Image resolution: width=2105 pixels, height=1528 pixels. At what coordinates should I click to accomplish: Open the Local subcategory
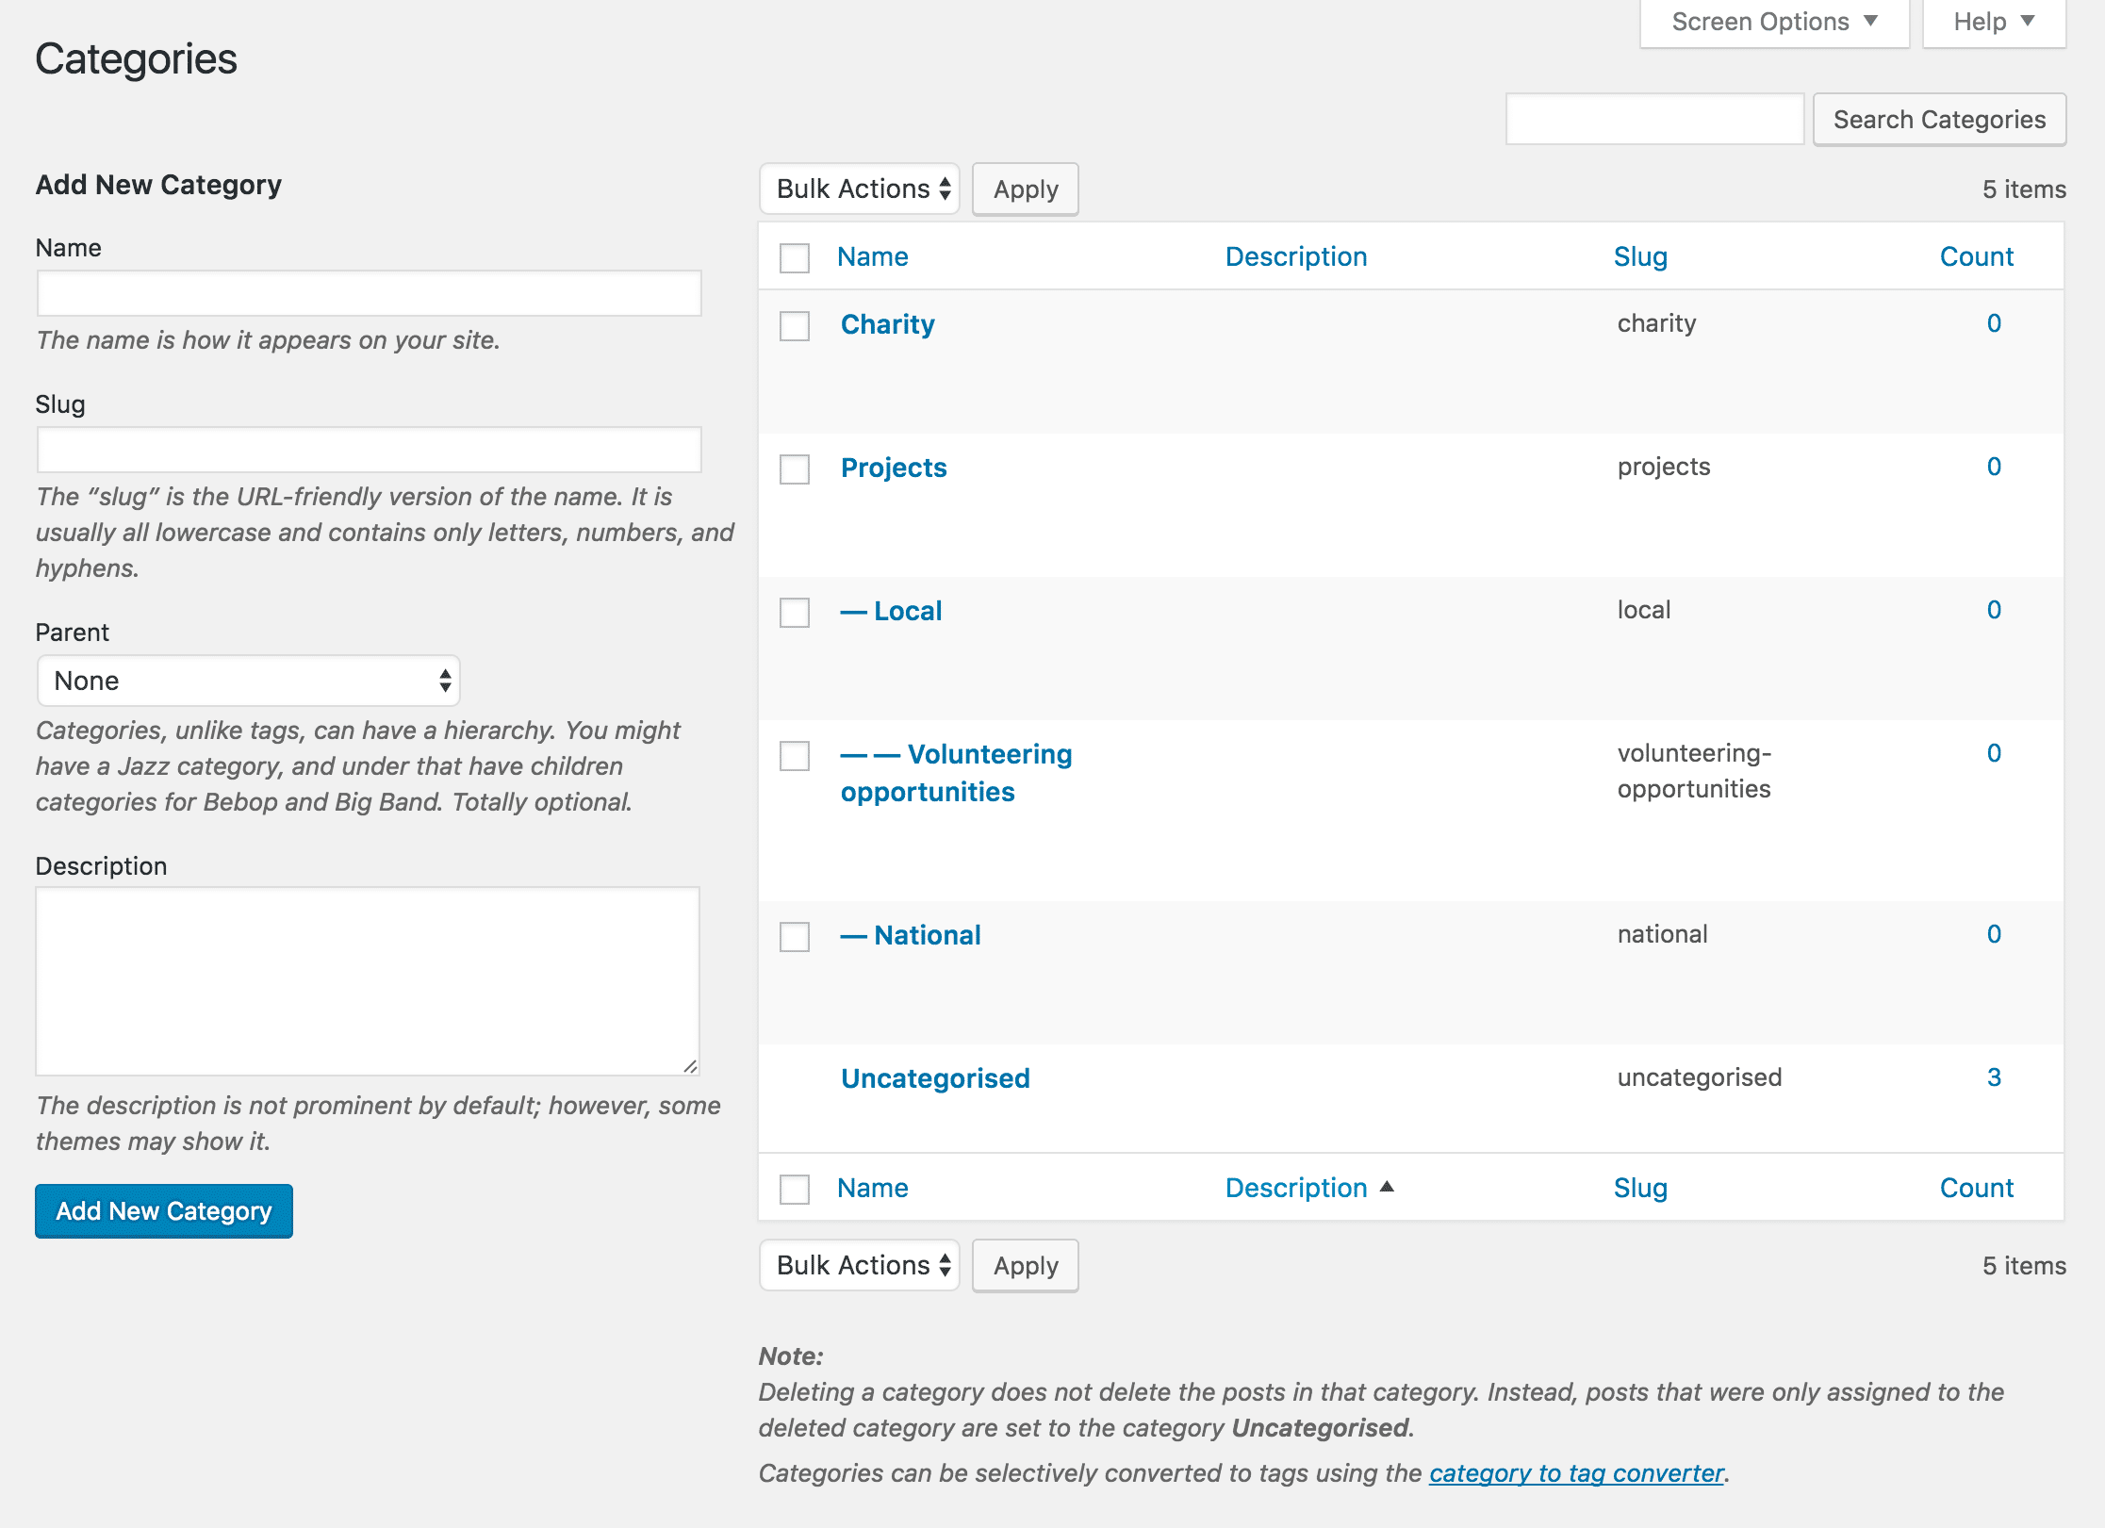tap(907, 610)
